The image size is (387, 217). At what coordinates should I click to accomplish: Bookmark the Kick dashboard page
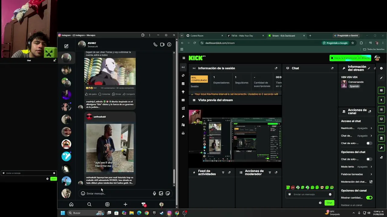coord(353,43)
